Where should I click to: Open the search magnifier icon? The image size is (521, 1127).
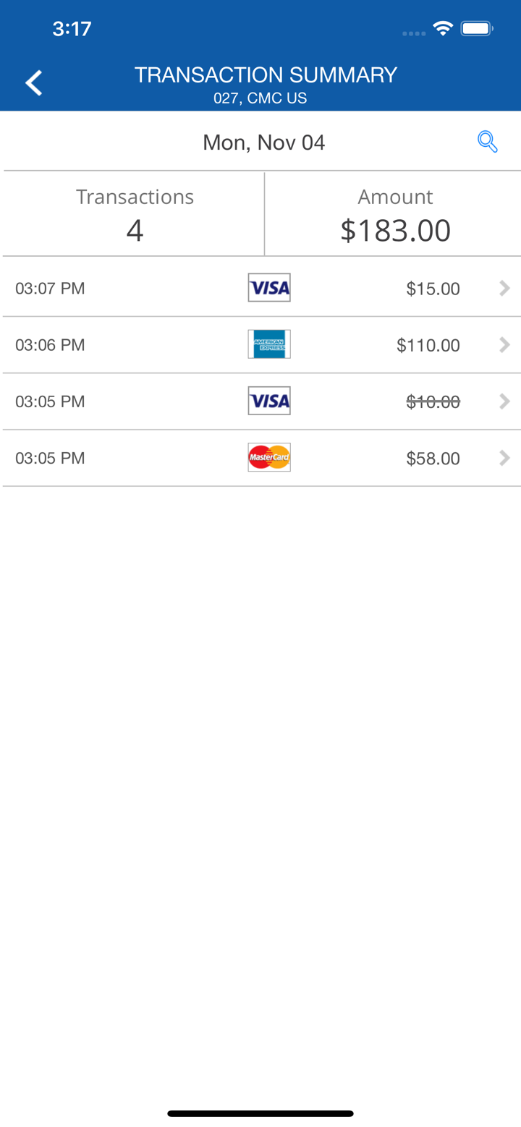(488, 142)
